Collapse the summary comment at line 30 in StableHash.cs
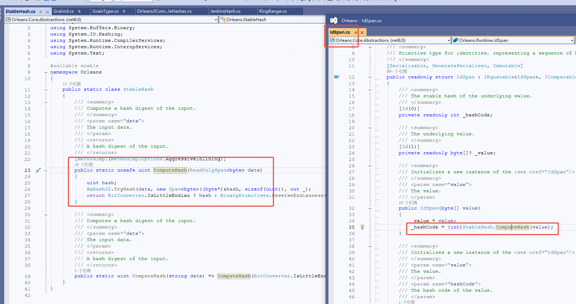The width and height of the screenshot is (576, 304). 46,215
